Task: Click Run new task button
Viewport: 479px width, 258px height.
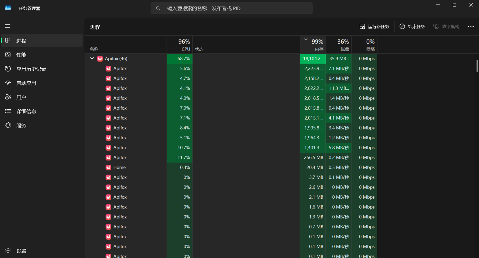Action: [374, 27]
